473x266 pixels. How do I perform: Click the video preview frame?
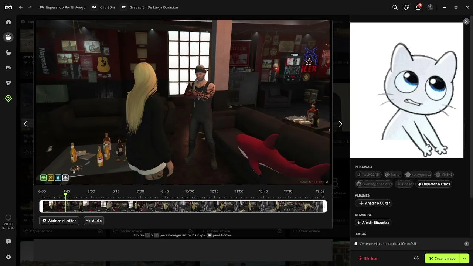click(183, 102)
